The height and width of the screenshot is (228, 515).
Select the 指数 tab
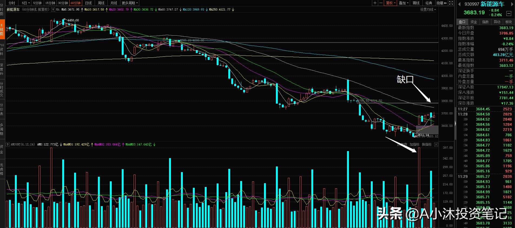pos(485,22)
